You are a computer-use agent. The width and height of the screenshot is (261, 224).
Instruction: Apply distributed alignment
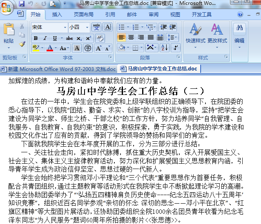click(x=160, y=37)
